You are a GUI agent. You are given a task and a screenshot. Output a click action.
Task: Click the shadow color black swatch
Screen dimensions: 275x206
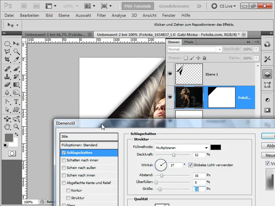[216, 147]
